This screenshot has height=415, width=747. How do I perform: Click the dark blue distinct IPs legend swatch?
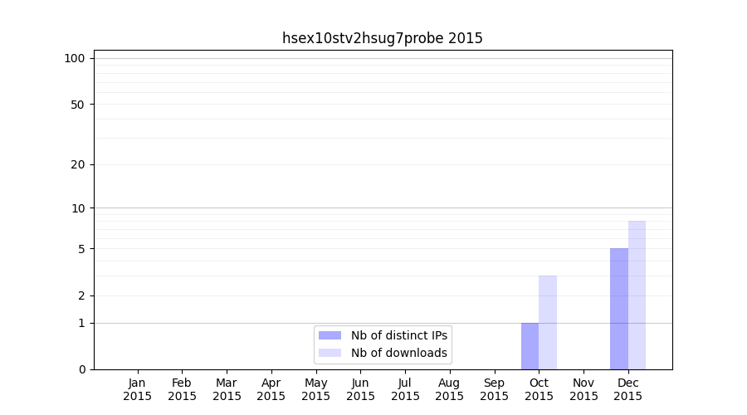330,335
